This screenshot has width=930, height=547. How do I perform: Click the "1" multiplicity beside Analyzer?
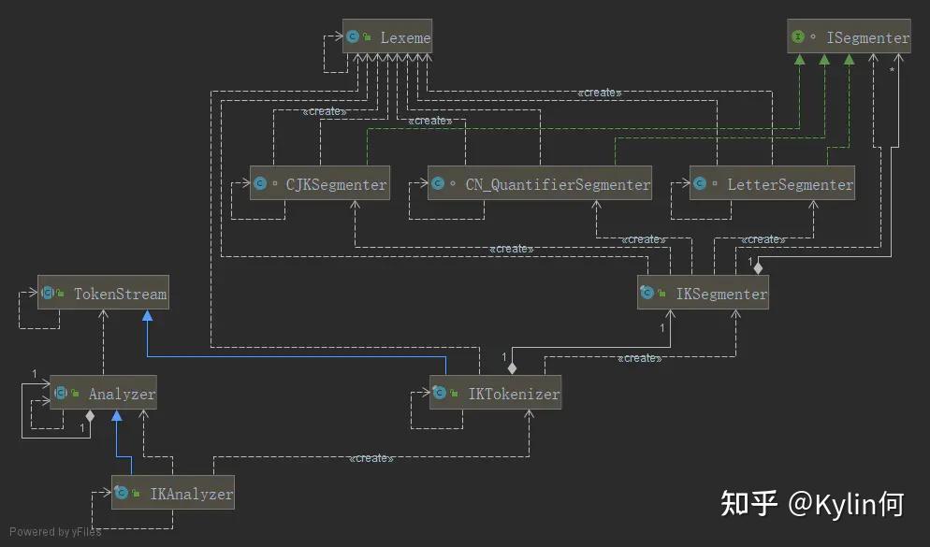coord(35,373)
